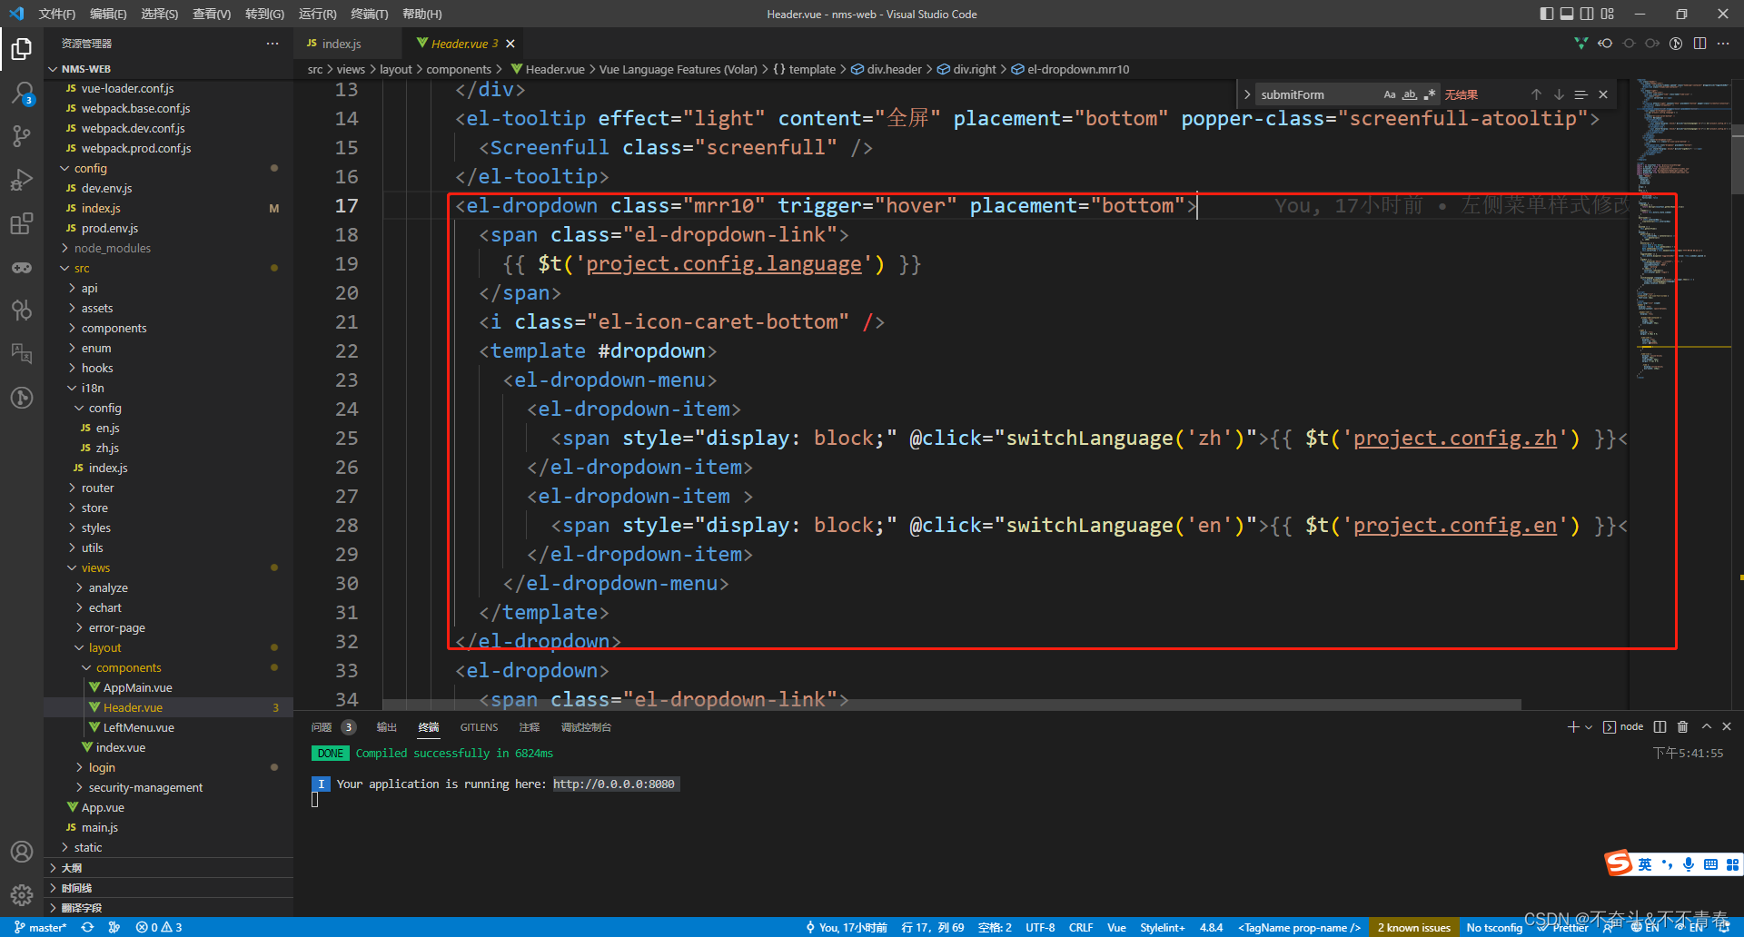Toggle regular expression in find widget
The width and height of the screenshot is (1744, 937).
pyautogui.click(x=1430, y=94)
